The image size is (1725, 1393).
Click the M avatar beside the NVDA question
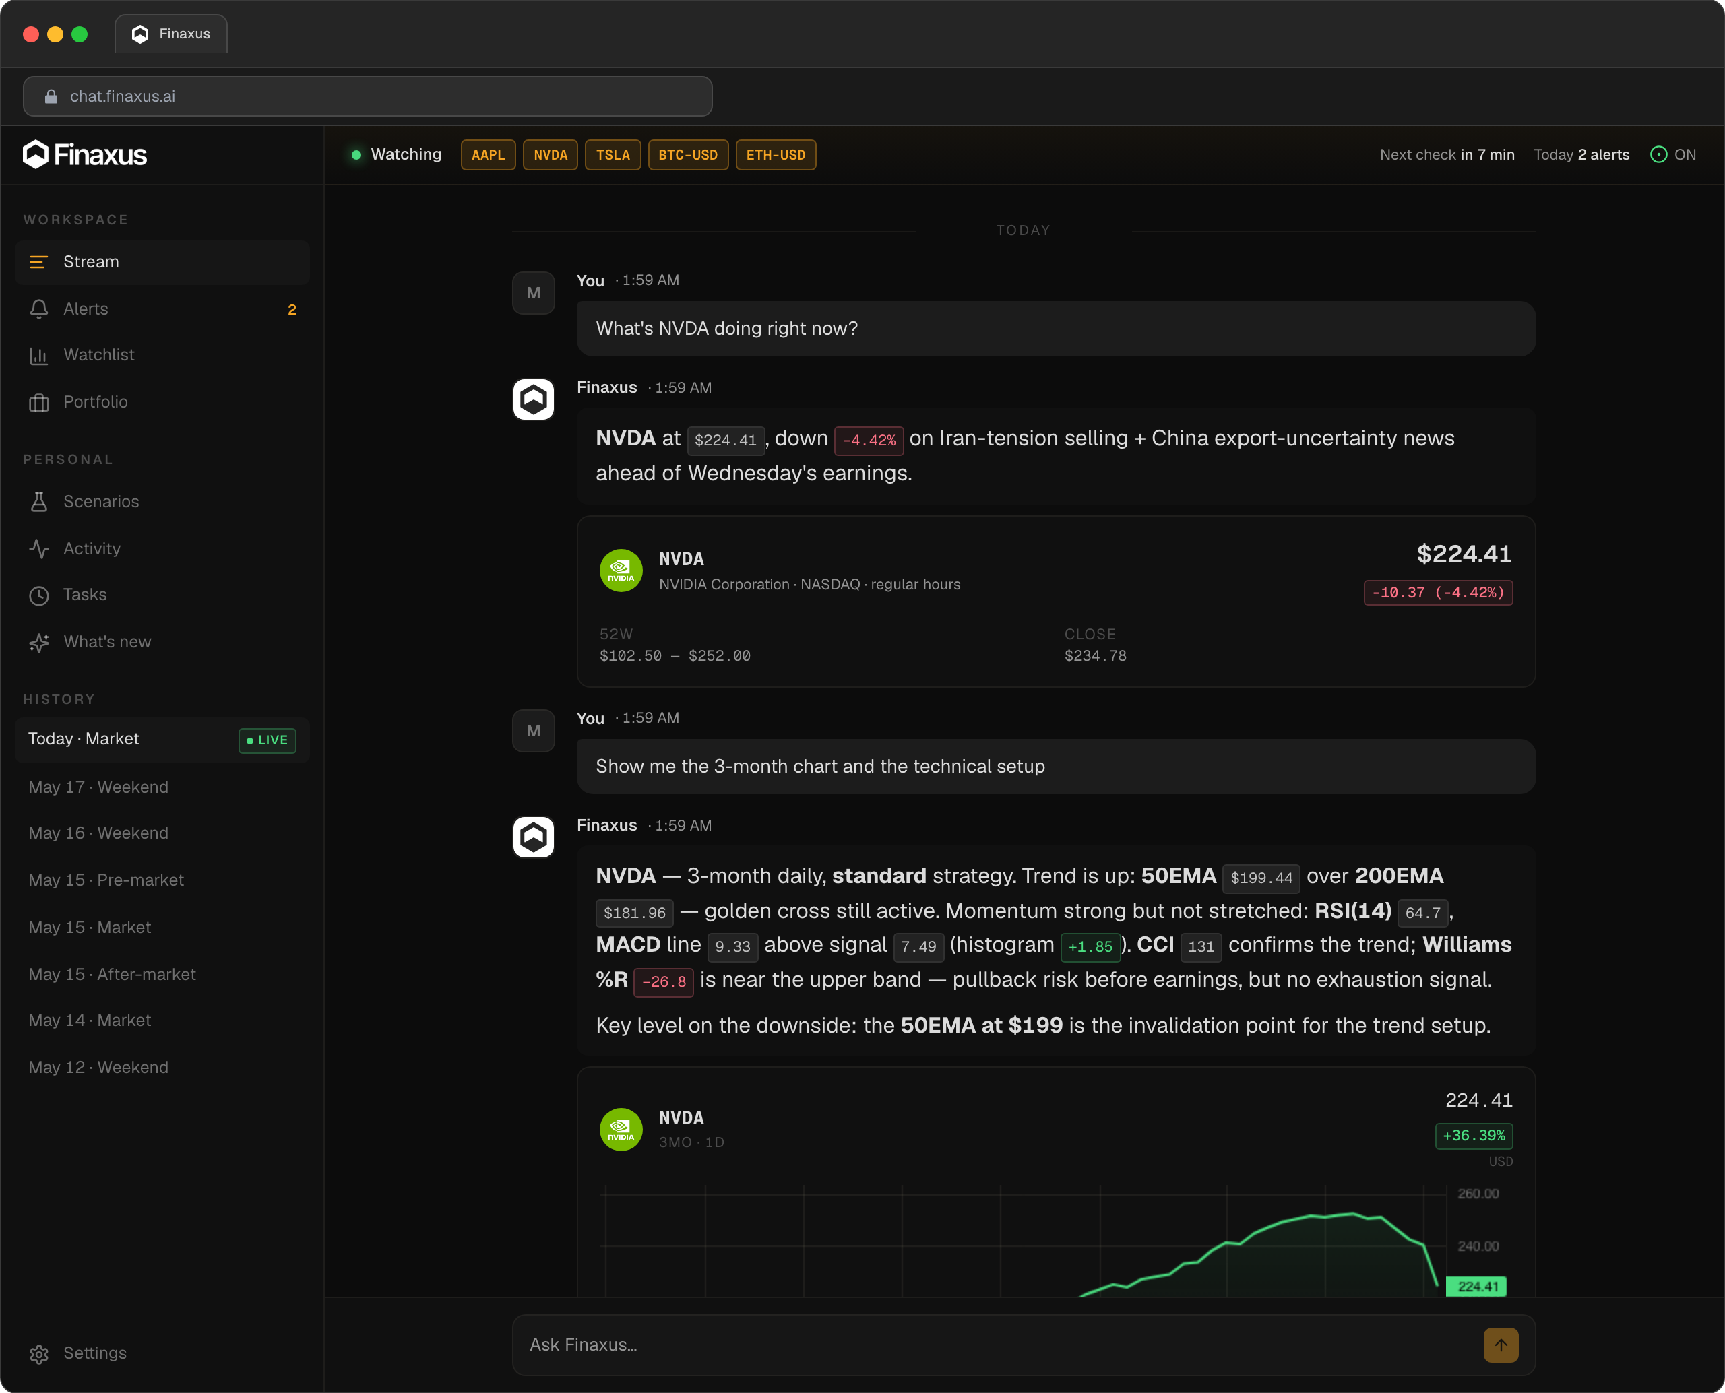(533, 293)
